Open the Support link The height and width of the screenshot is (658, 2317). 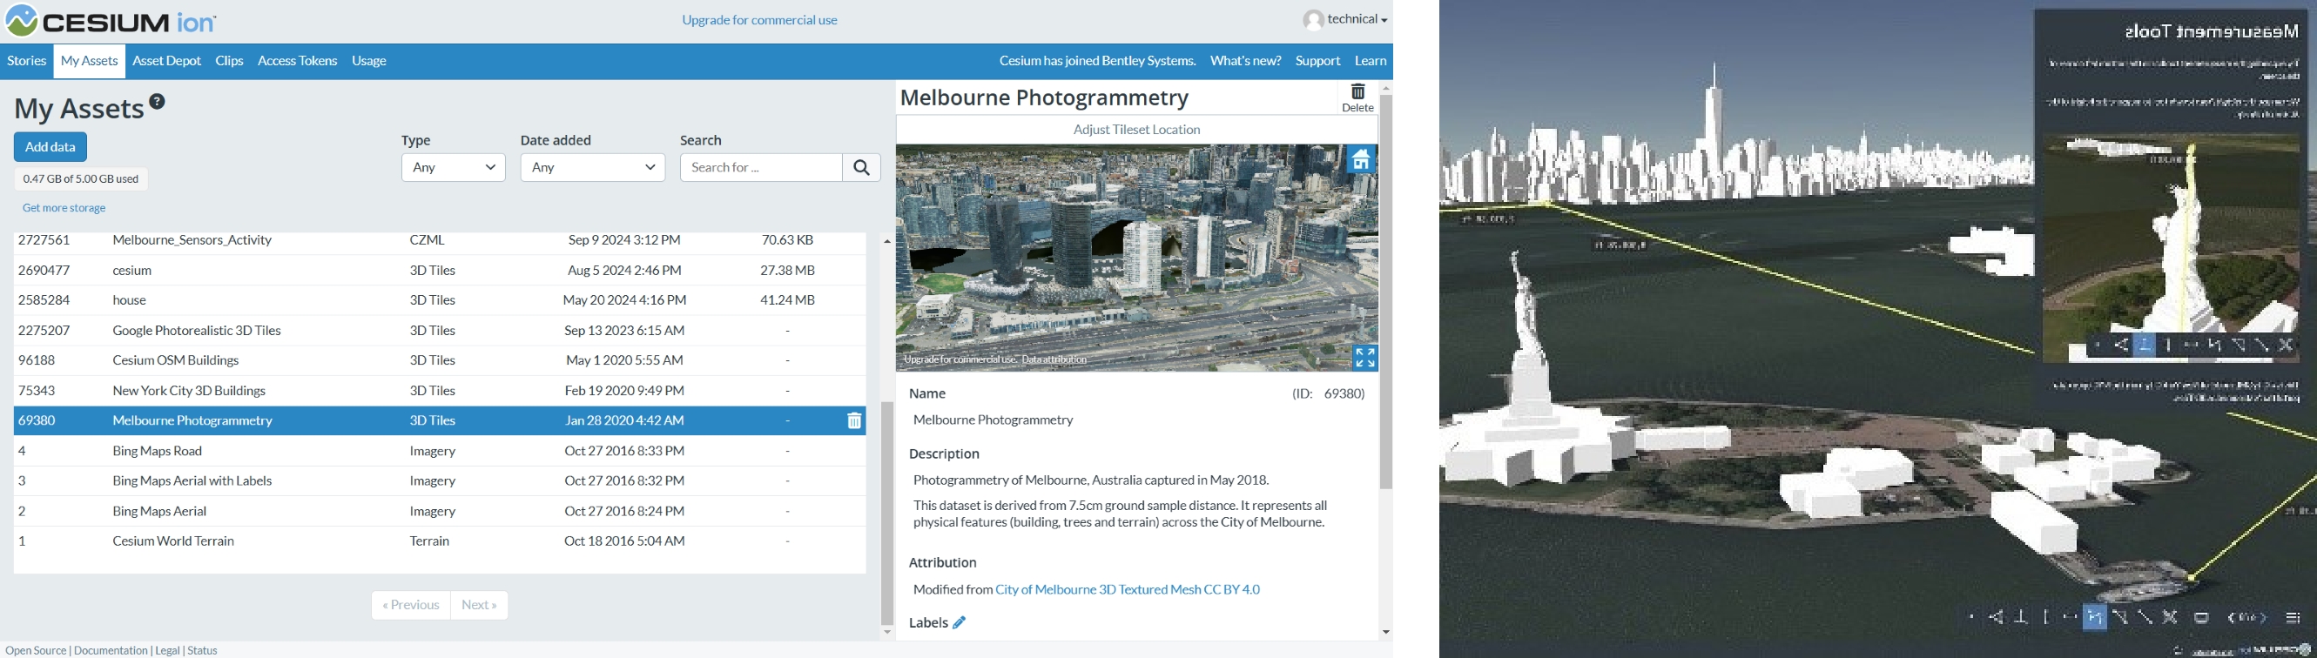click(x=1317, y=61)
